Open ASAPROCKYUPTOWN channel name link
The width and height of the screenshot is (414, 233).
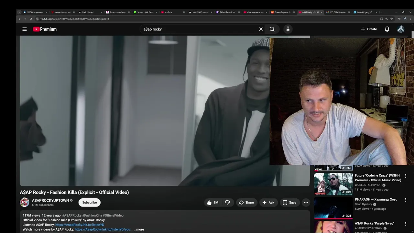(x=50, y=201)
